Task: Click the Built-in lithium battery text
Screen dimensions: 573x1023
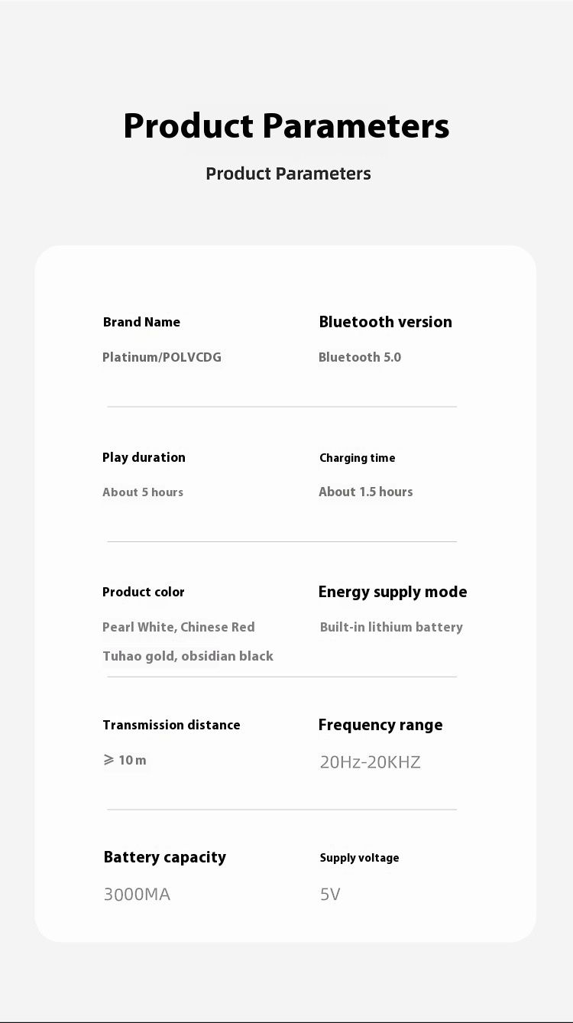Action: tap(391, 627)
